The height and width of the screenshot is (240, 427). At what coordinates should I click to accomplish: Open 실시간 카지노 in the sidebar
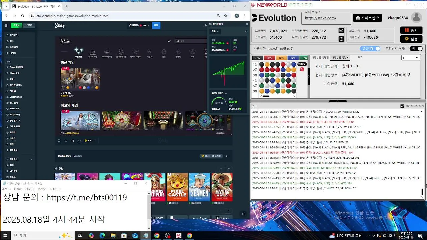point(16,85)
